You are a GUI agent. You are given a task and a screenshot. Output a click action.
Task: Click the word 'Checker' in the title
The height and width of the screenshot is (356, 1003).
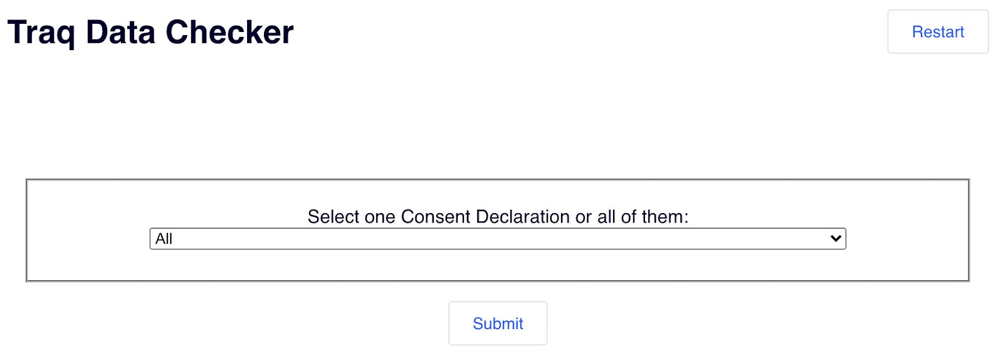click(x=229, y=33)
